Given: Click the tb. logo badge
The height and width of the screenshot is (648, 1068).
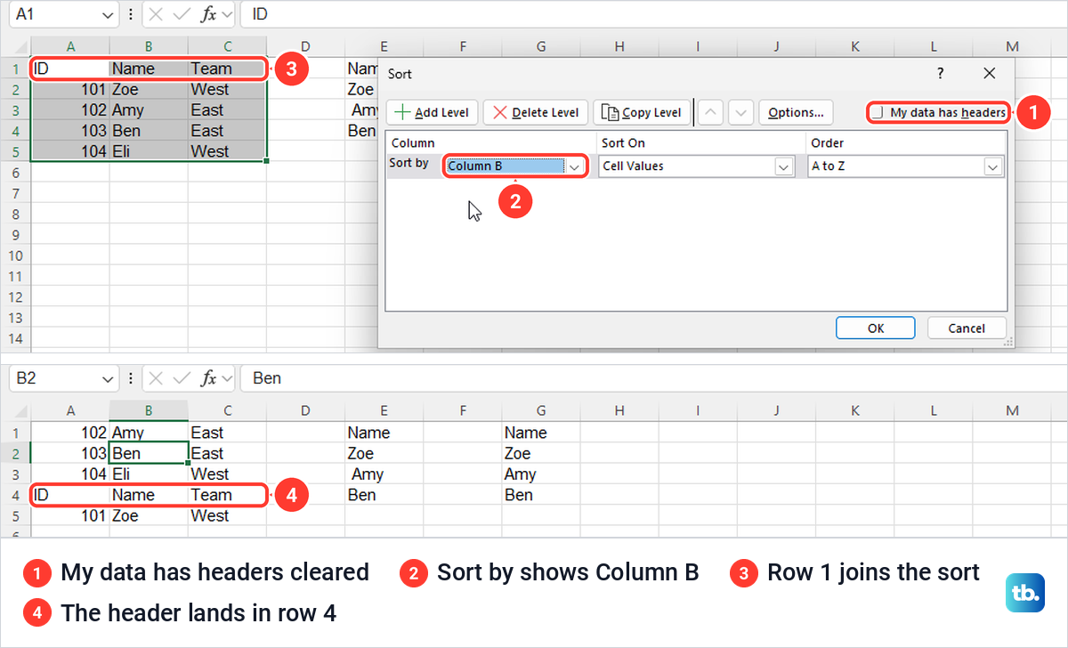Looking at the screenshot, I should (1024, 593).
